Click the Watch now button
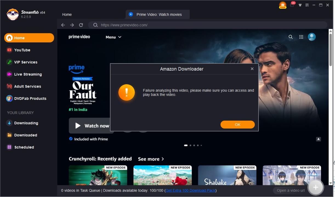This screenshot has width=335, height=197. click(x=91, y=126)
